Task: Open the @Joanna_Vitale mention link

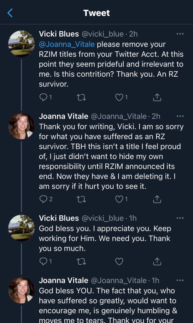Action: point(67,44)
